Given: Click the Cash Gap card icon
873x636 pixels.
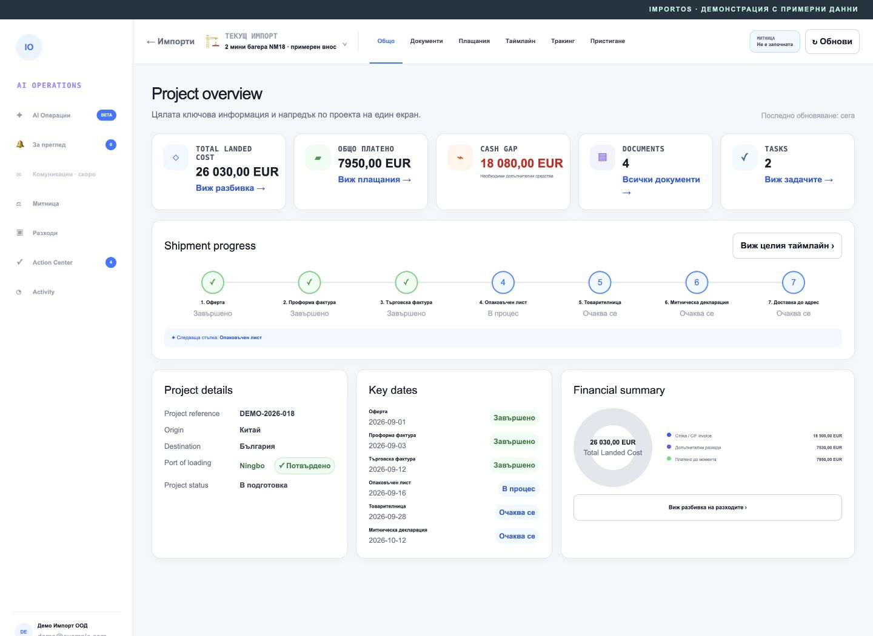Looking at the screenshot, I should (460, 157).
